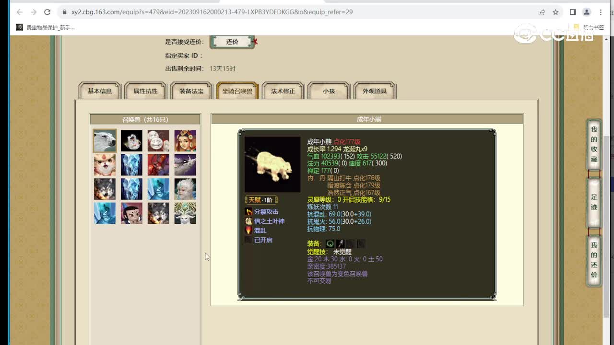
Task: Open the green ring equipment icon
Action: point(330,244)
